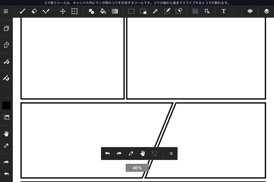Open the Text tool
Image resolution: width=274 pixels, height=182 pixels.
click(x=223, y=11)
